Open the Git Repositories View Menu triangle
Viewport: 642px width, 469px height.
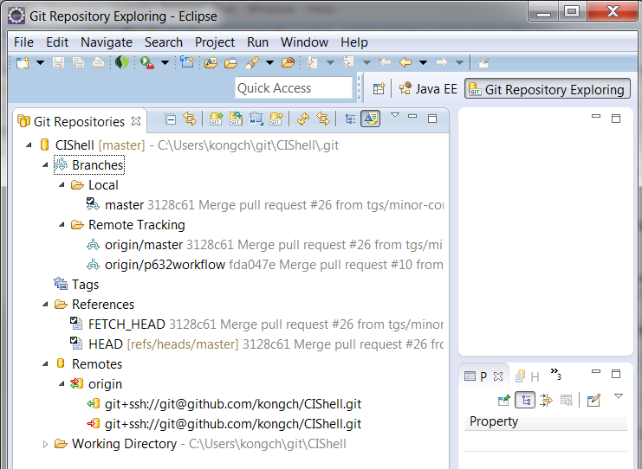point(395,115)
